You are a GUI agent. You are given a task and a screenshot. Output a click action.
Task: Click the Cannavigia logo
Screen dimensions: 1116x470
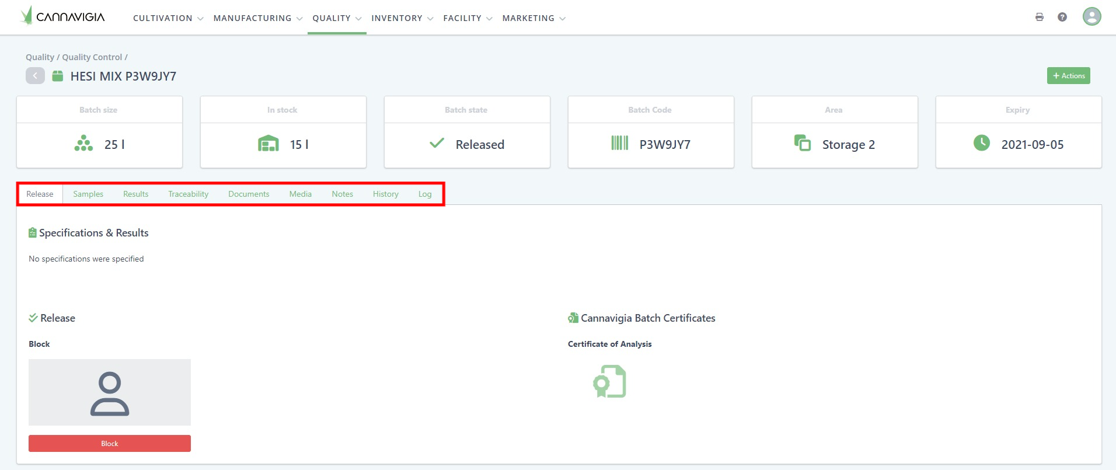[62, 16]
